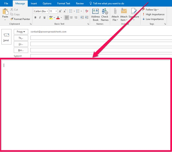Screen dimensions: 172x152
Task: Select the Format Painter tool
Action: 20,19
